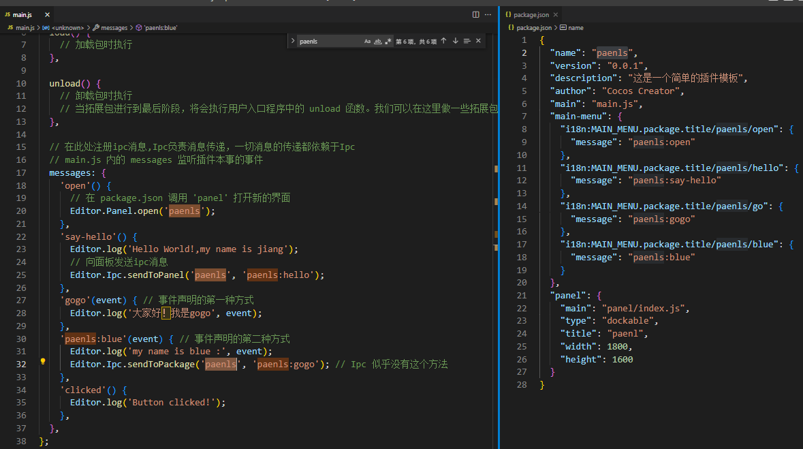This screenshot has height=449, width=803.
Task: Click the Split Editor icon in main.js group
Action: pyautogui.click(x=476, y=14)
